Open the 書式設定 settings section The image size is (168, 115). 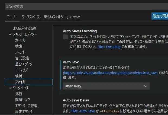[22, 58]
